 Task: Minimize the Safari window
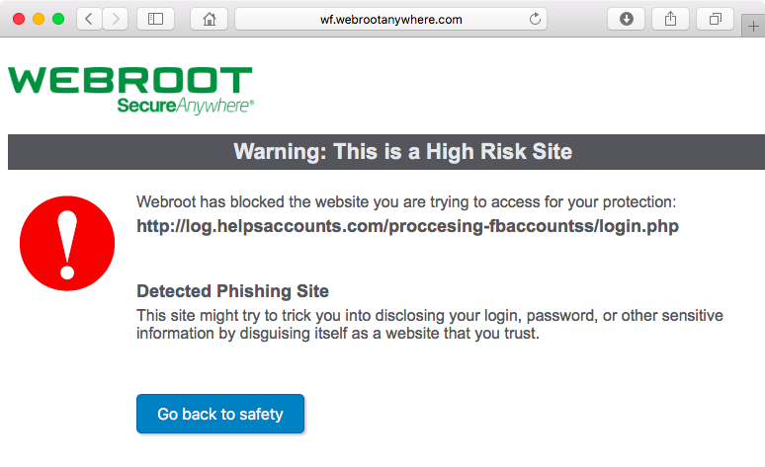pos(39,19)
